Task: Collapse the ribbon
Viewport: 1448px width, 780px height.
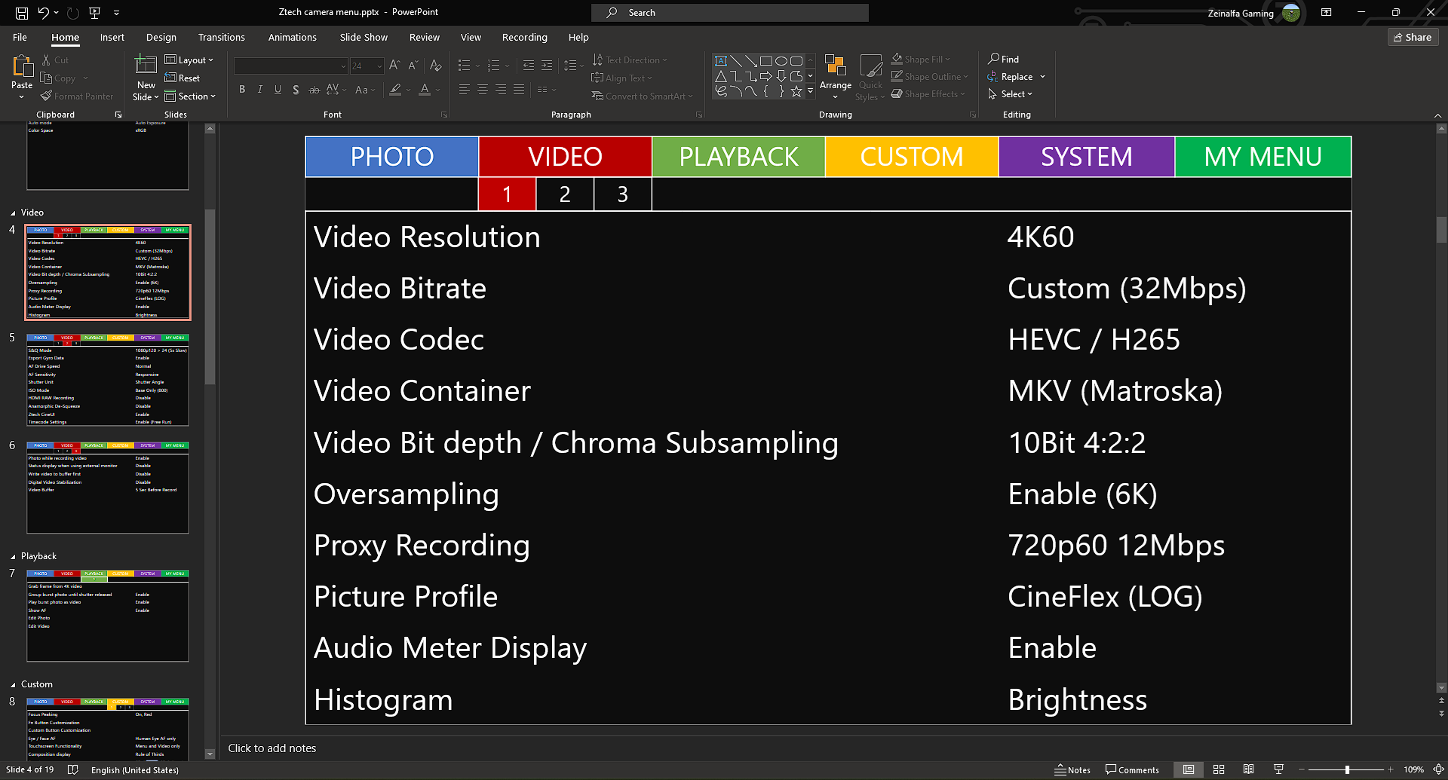Action: pyautogui.click(x=1437, y=115)
